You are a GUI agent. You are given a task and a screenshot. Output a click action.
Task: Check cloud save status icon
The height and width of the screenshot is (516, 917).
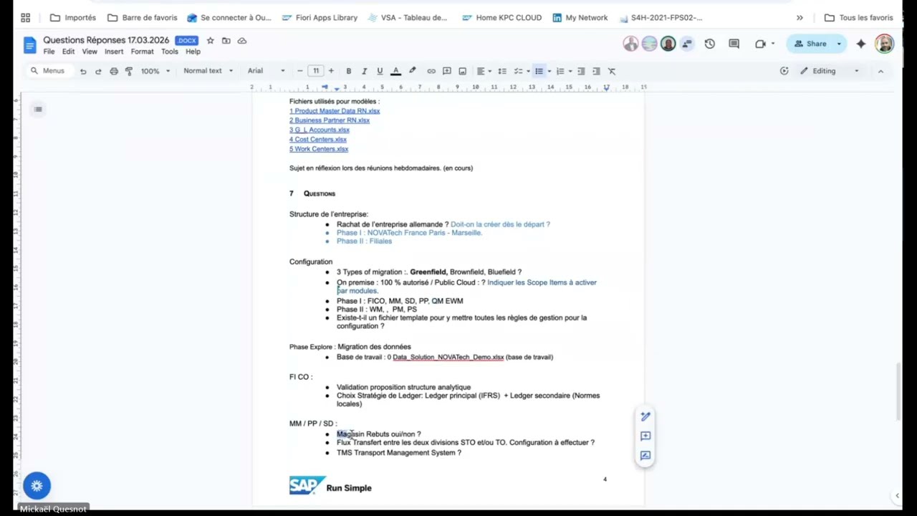click(241, 41)
